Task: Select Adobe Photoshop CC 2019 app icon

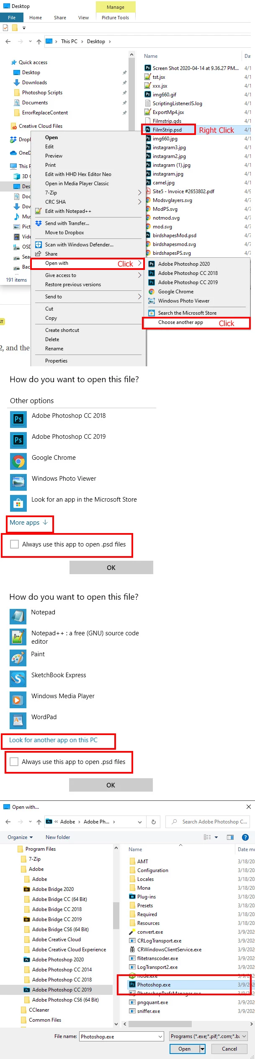Action: (x=18, y=440)
